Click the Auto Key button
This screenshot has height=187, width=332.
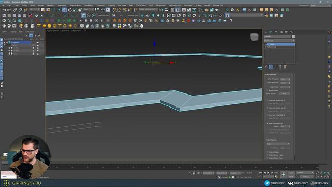click(x=292, y=173)
